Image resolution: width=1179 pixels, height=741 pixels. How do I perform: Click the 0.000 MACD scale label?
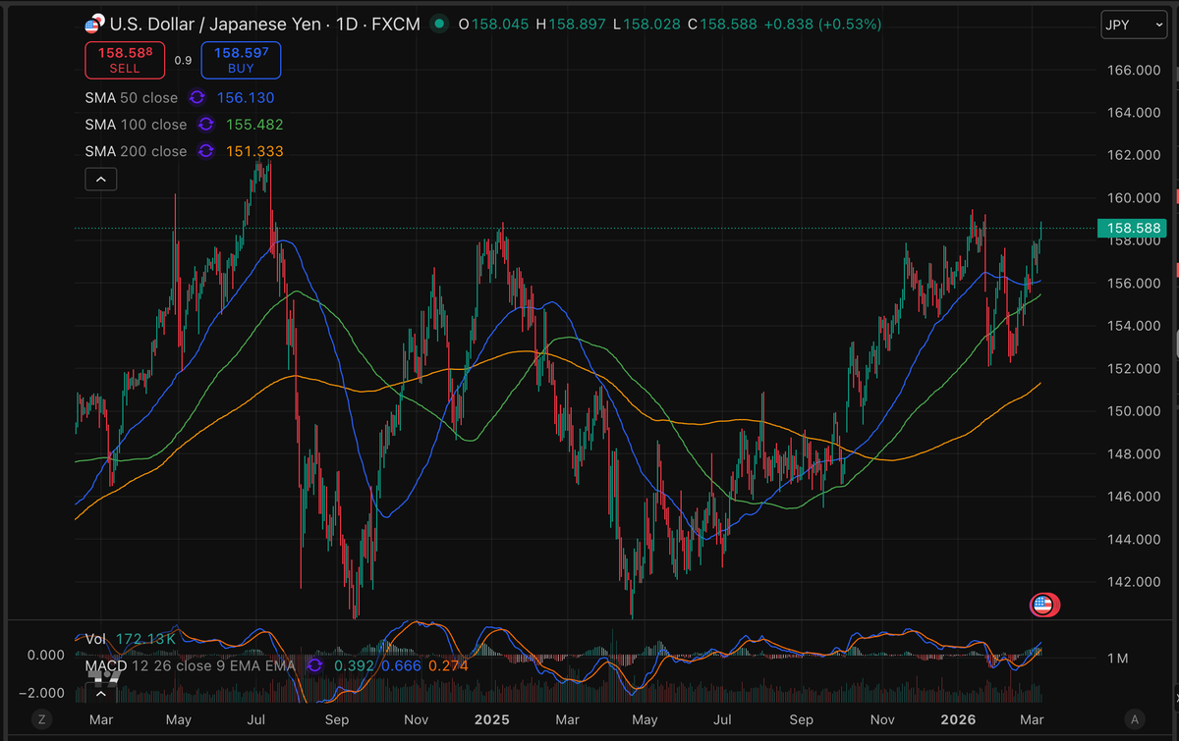pos(45,654)
